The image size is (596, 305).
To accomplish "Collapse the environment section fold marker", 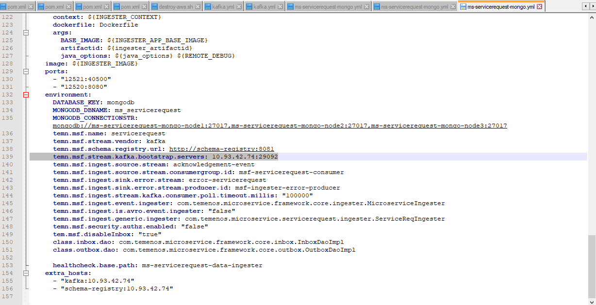I will pos(26,95).
